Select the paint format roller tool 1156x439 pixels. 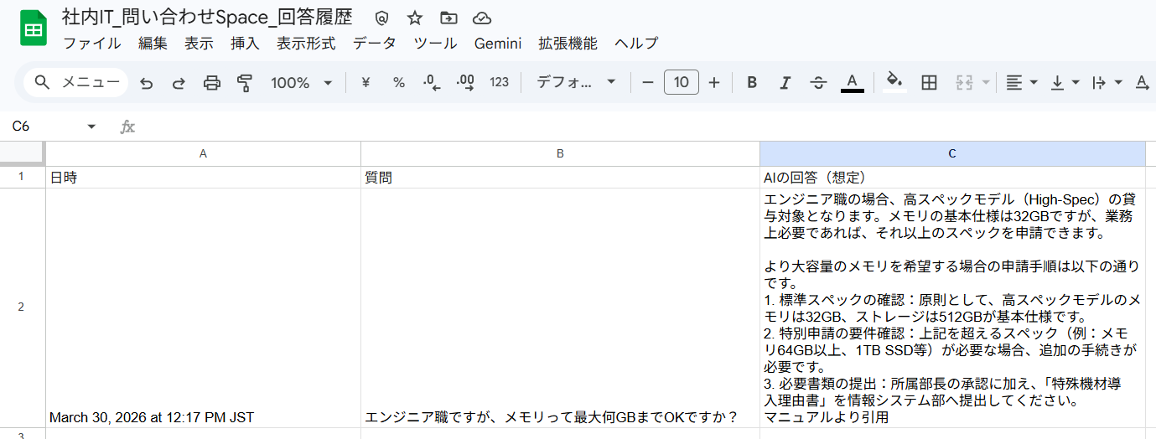[245, 82]
